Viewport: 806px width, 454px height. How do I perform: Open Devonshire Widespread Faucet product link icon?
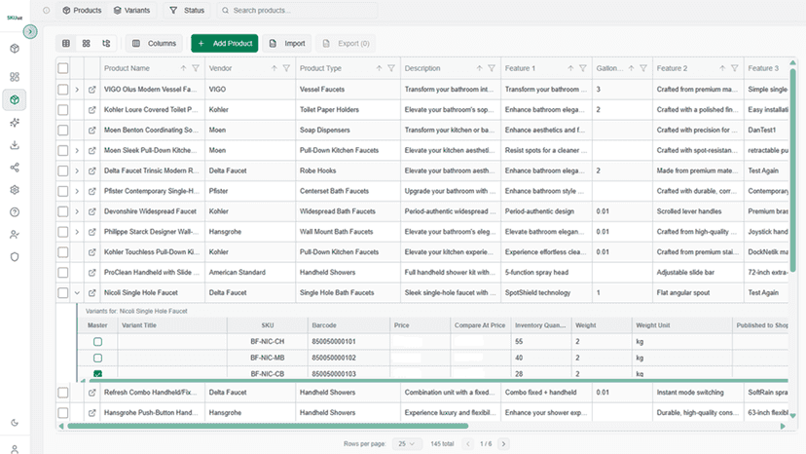tap(92, 211)
